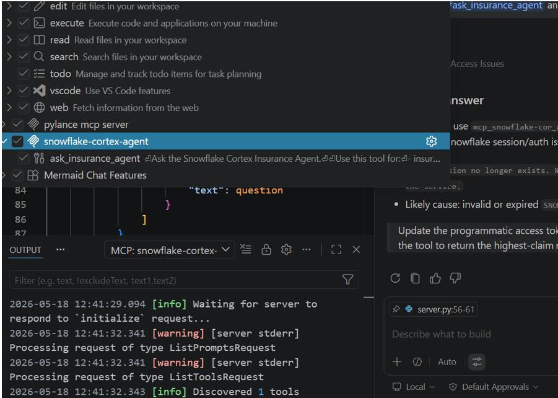
Task: Click tools icon beside ask_insurance_agent
Action: coord(39,158)
